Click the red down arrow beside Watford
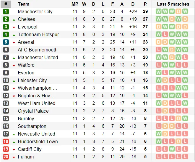This screenshot has height=162, width=195. [x=14, y=65]
